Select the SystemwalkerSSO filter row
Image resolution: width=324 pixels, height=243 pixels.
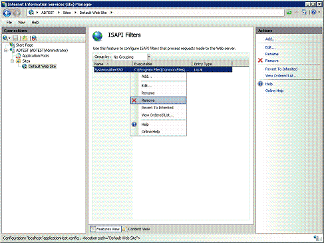pos(163,70)
